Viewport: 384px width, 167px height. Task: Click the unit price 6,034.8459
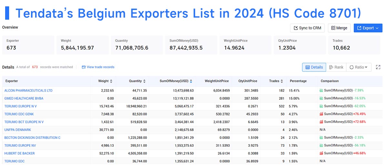pyautogui.click(x=220, y=91)
